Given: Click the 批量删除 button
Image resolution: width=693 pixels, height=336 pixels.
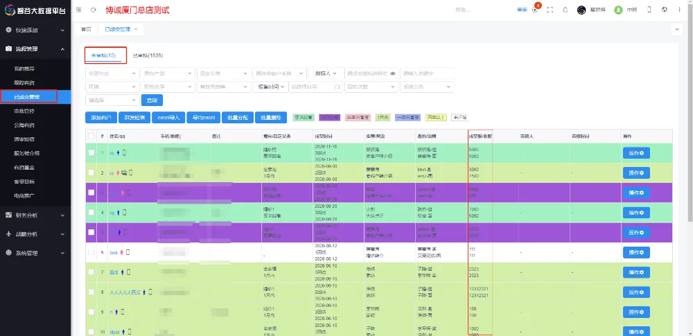Looking at the screenshot, I should (x=271, y=118).
